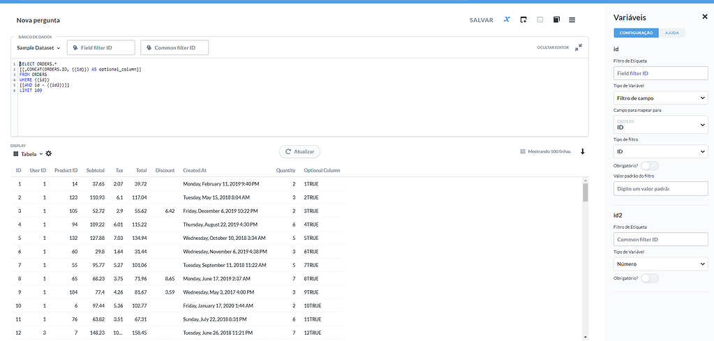Close the Variáveis side panel
Viewport: 714px width, 341px height.
point(705,17)
